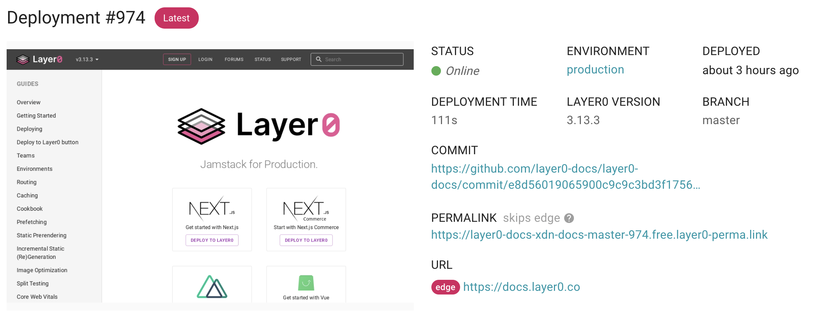Click the Vue storefront bag icon
823x318 pixels.
[x=306, y=283]
